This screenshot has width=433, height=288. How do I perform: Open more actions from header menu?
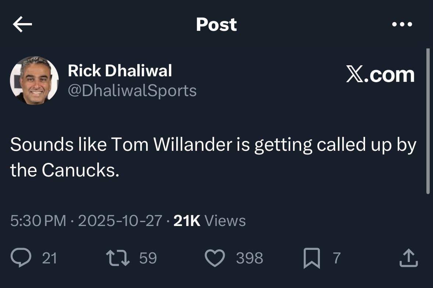[x=402, y=24]
